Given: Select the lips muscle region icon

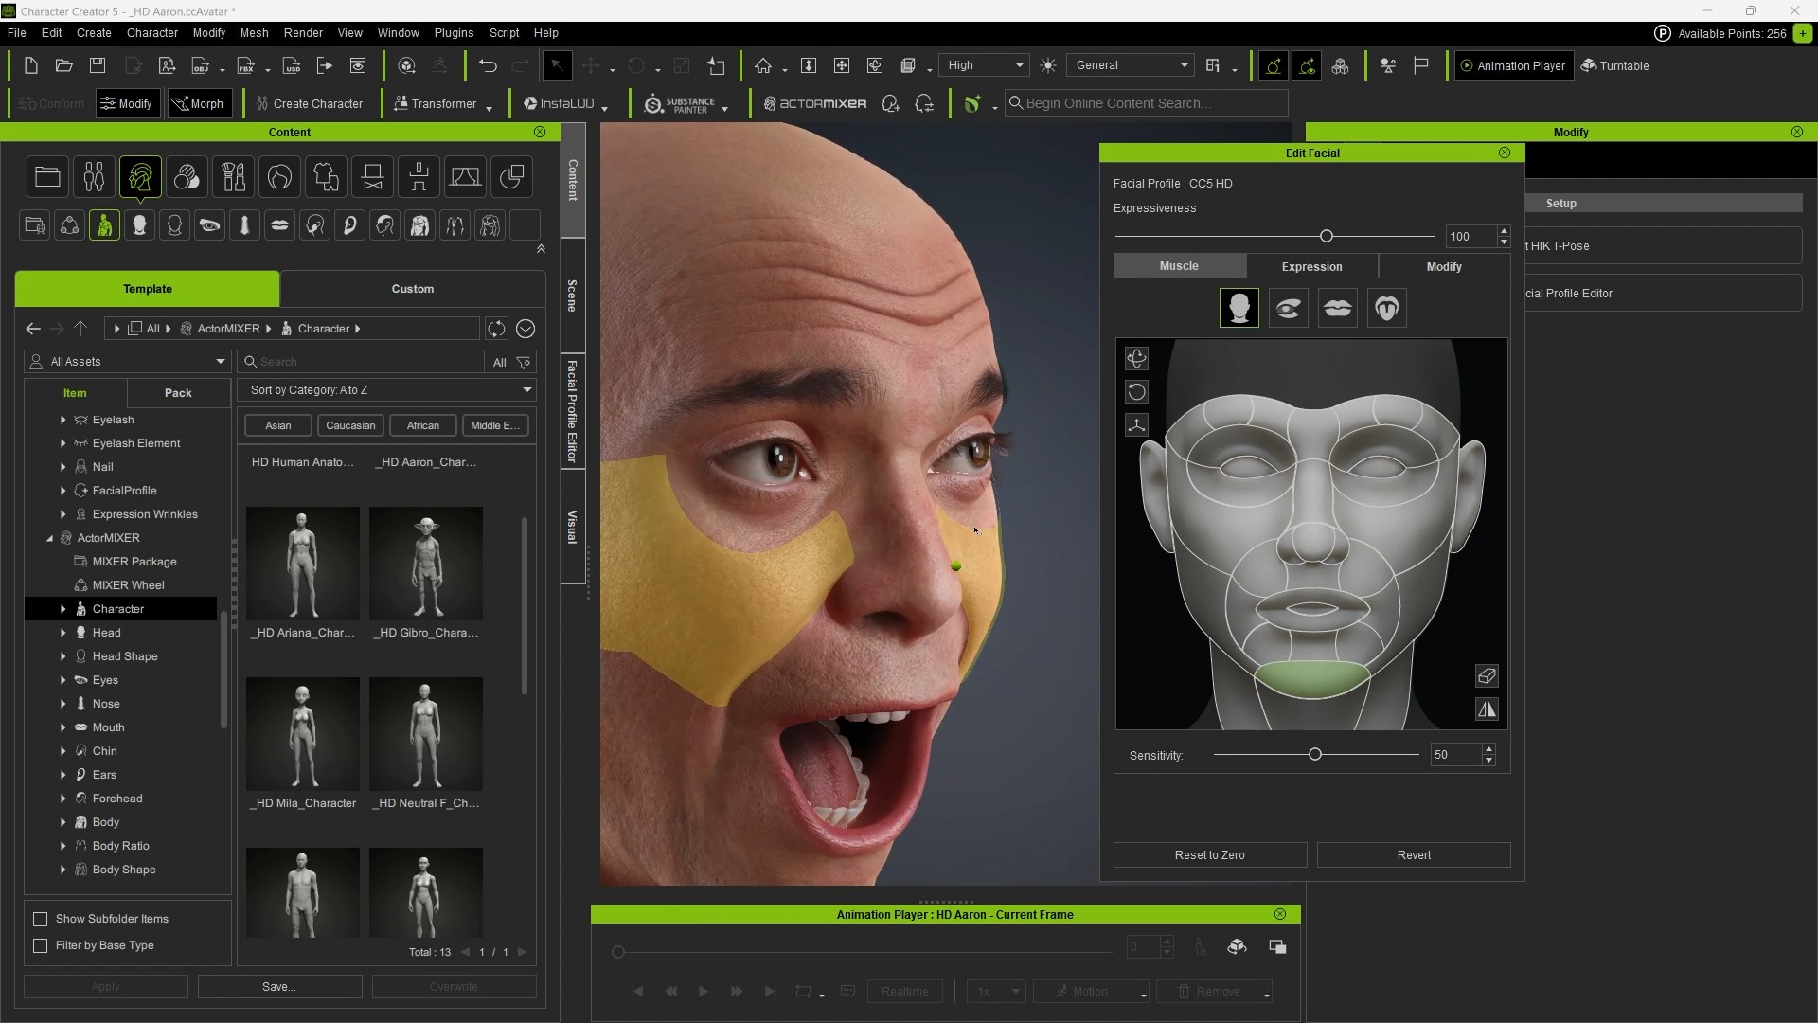Looking at the screenshot, I should (x=1337, y=308).
